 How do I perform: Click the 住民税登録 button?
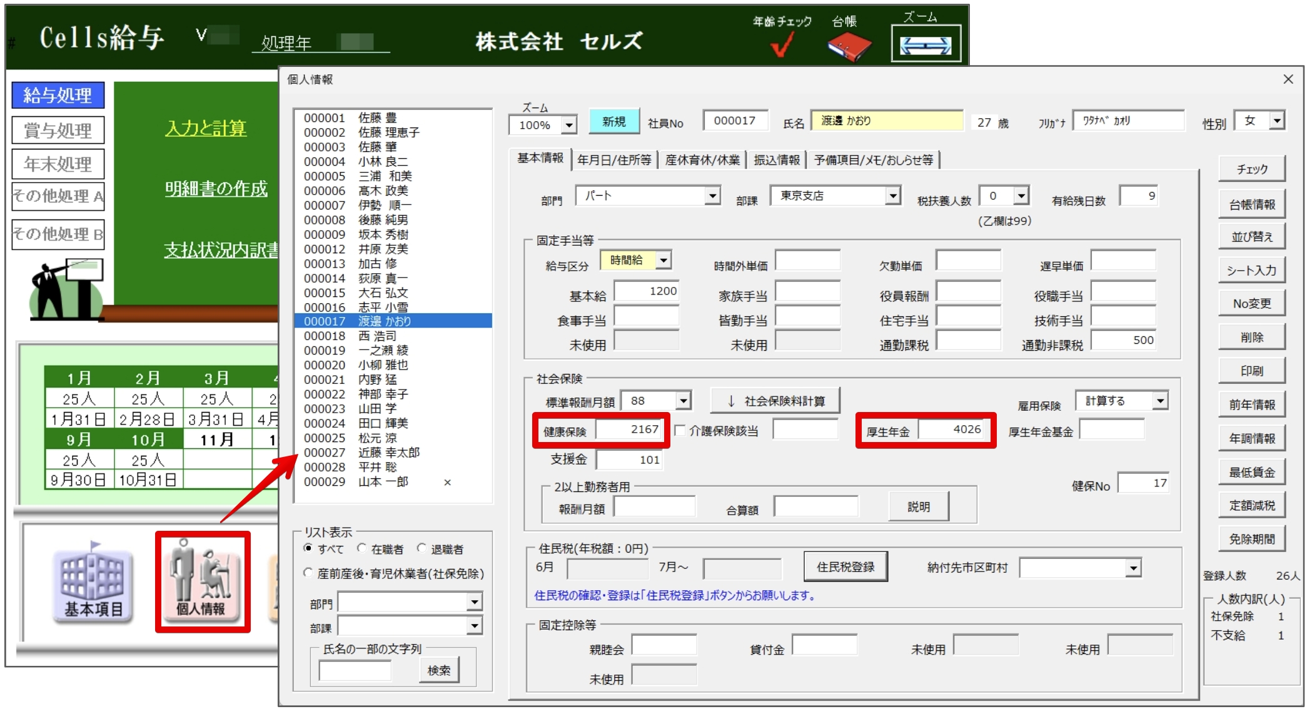tap(845, 567)
